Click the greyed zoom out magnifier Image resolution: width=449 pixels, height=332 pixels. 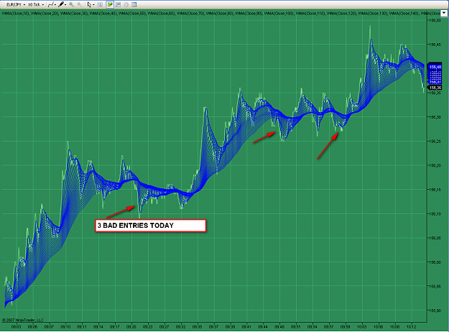[x=79, y=4]
